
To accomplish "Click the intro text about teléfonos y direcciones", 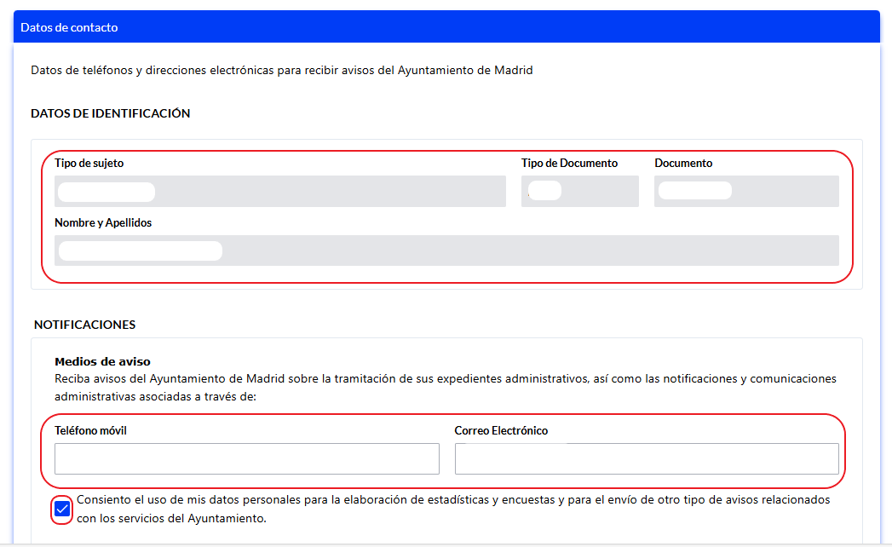I will tap(281, 71).
